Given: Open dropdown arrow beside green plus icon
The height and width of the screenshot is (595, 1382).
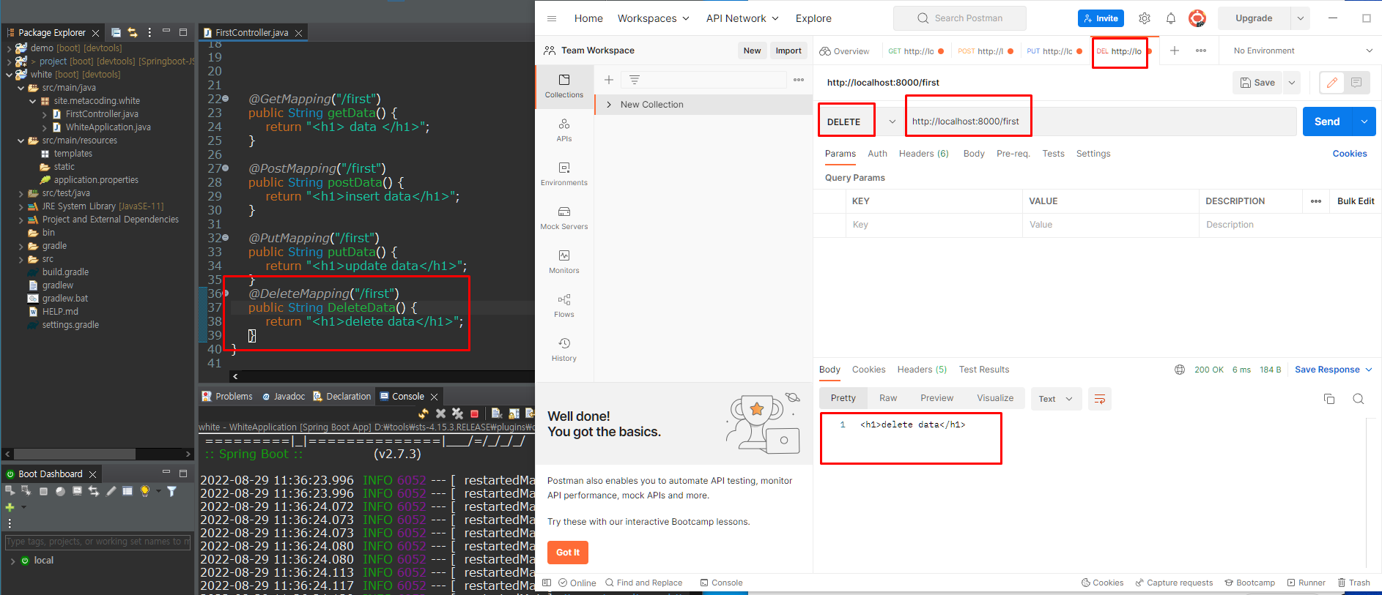Looking at the screenshot, I should (x=23, y=506).
